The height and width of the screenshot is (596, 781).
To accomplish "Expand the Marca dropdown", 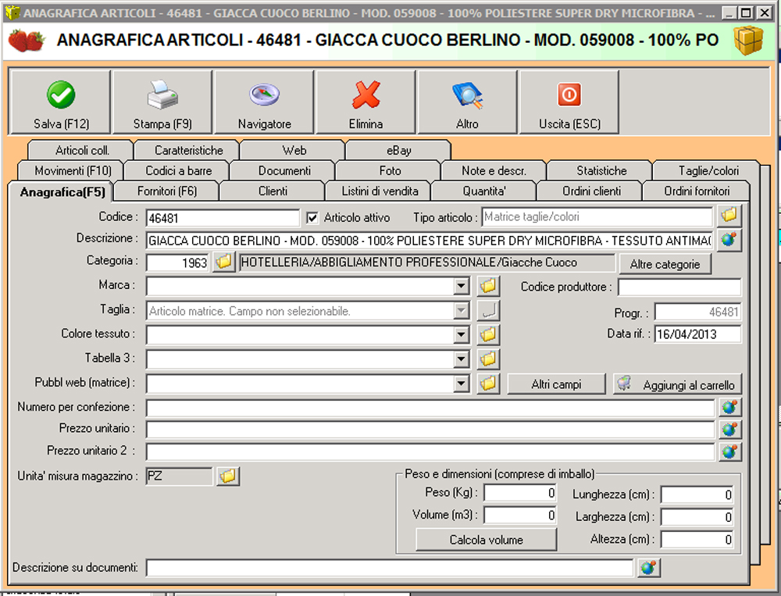I will pos(461,287).
